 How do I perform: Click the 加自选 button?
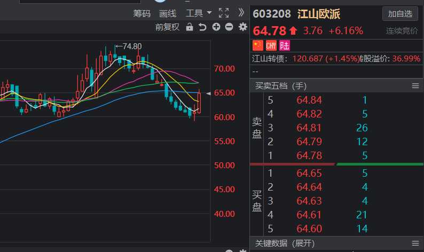(x=400, y=14)
